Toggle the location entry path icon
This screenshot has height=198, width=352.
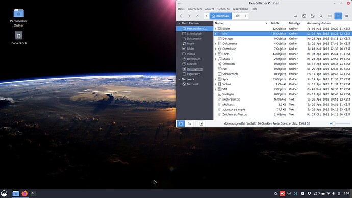click(x=295, y=16)
